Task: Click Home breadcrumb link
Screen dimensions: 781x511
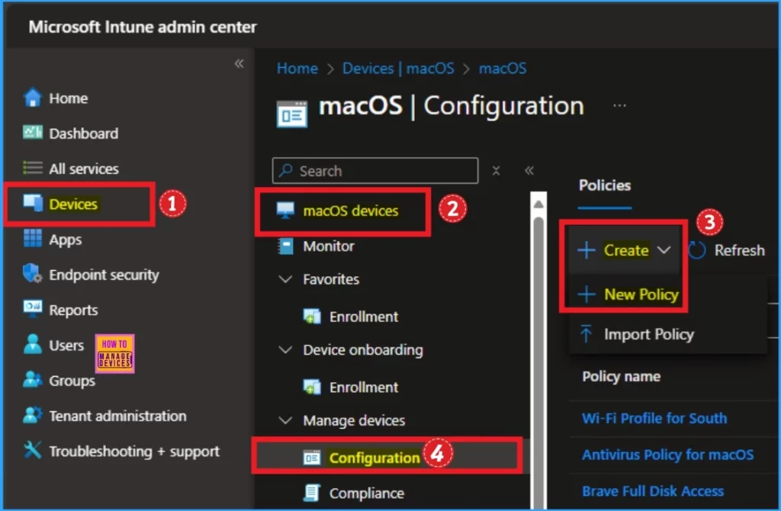Action: 297,68
